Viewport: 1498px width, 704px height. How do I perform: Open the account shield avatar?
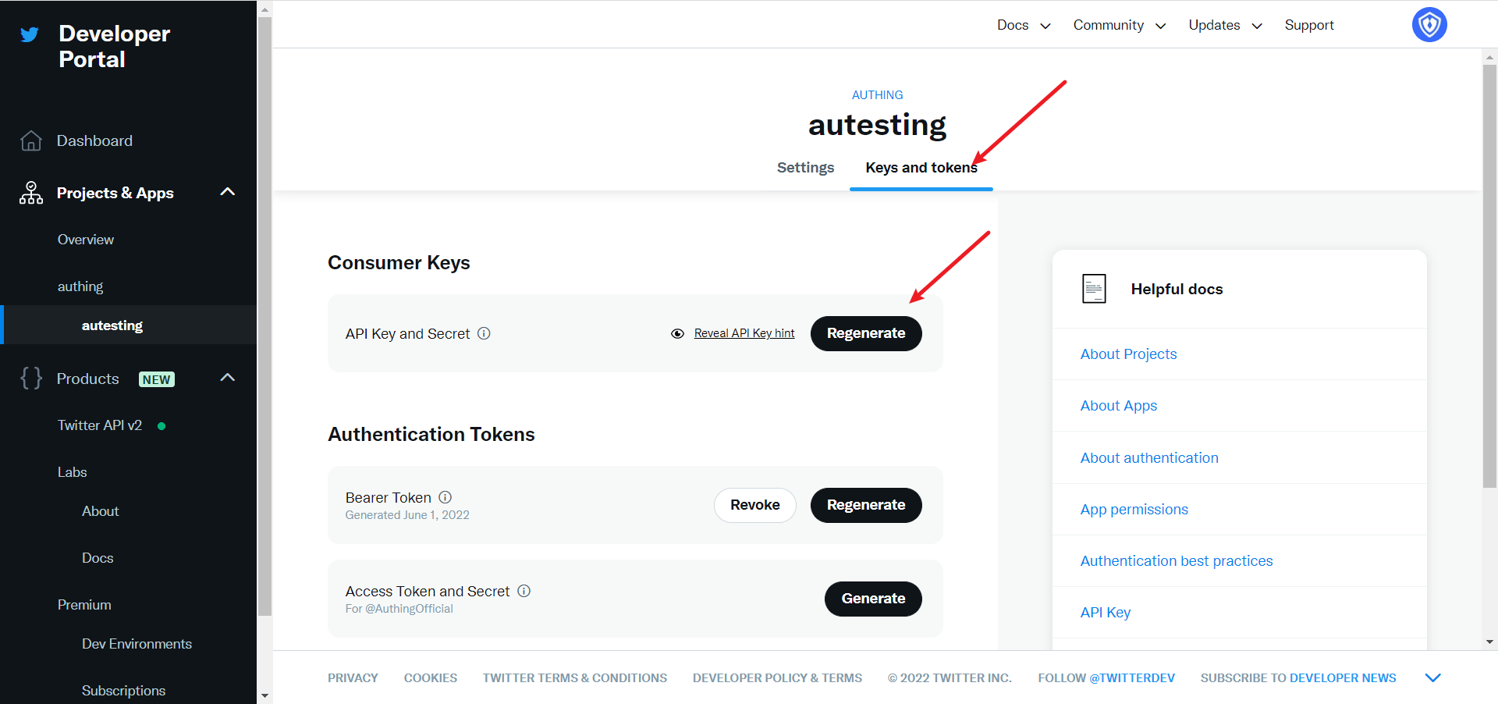tap(1429, 25)
